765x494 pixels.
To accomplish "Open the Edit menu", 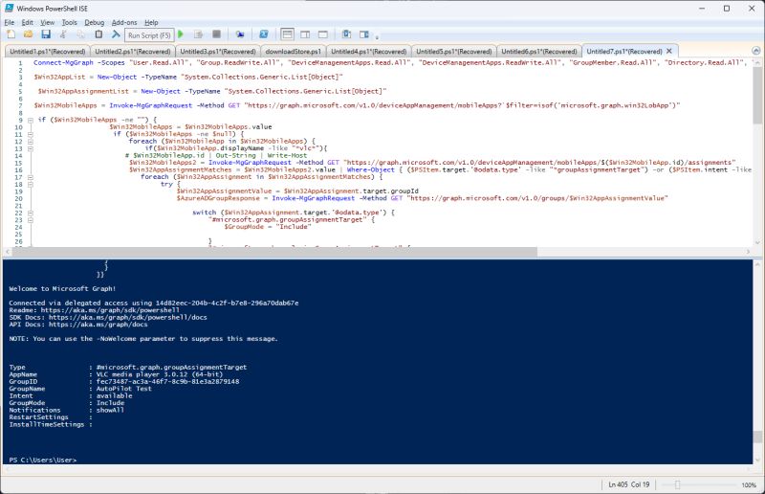I will pyautogui.click(x=28, y=22).
